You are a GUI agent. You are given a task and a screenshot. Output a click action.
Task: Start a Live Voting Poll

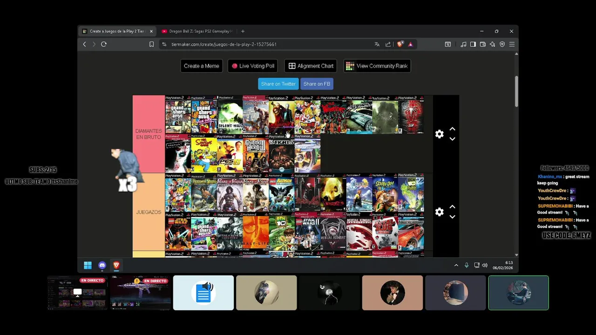pos(253,66)
